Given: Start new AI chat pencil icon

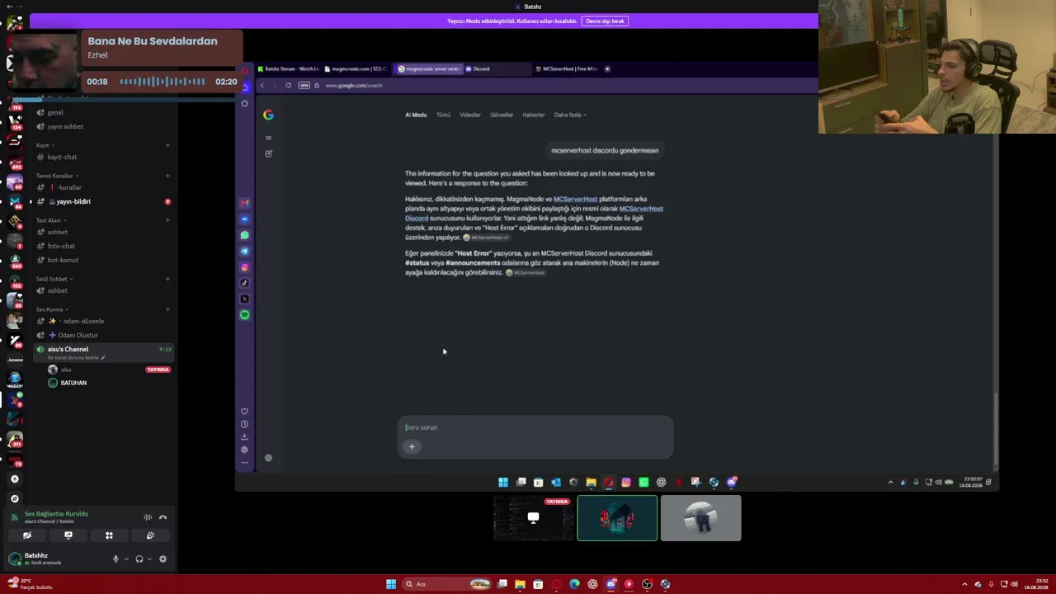Looking at the screenshot, I should [x=268, y=153].
